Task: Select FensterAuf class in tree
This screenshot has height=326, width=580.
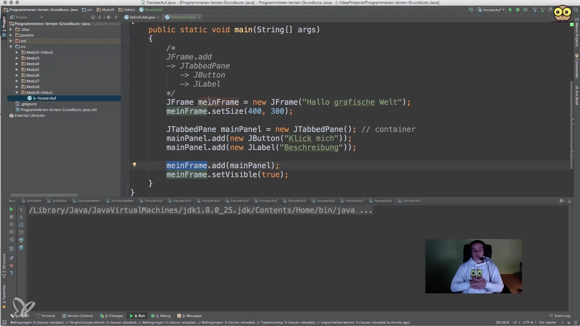Action: pyautogui.click(x=47, y=98)
